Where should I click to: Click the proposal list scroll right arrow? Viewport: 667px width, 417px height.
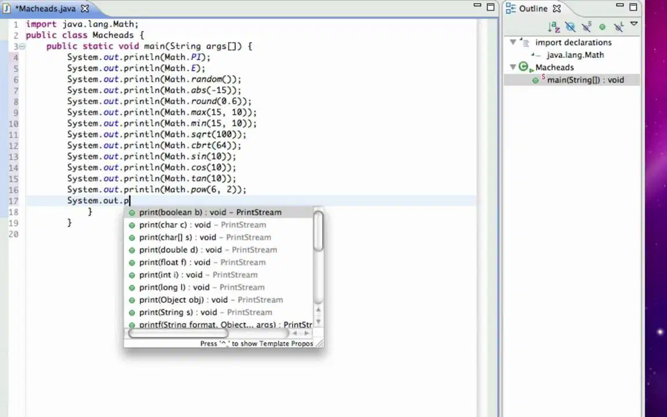coord(306,333)
